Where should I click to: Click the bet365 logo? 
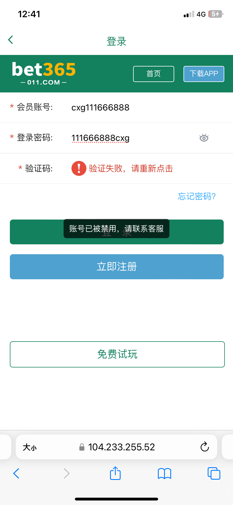[x=44, y=73]
